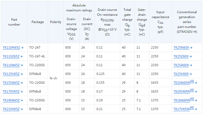The width and height of the screenshot is (203, 114).
Task: Open the TK170V65Z part link
Action: [11, 92]
